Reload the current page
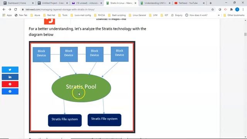The height and width of the screenshot is (139, 247). (15, 9)
